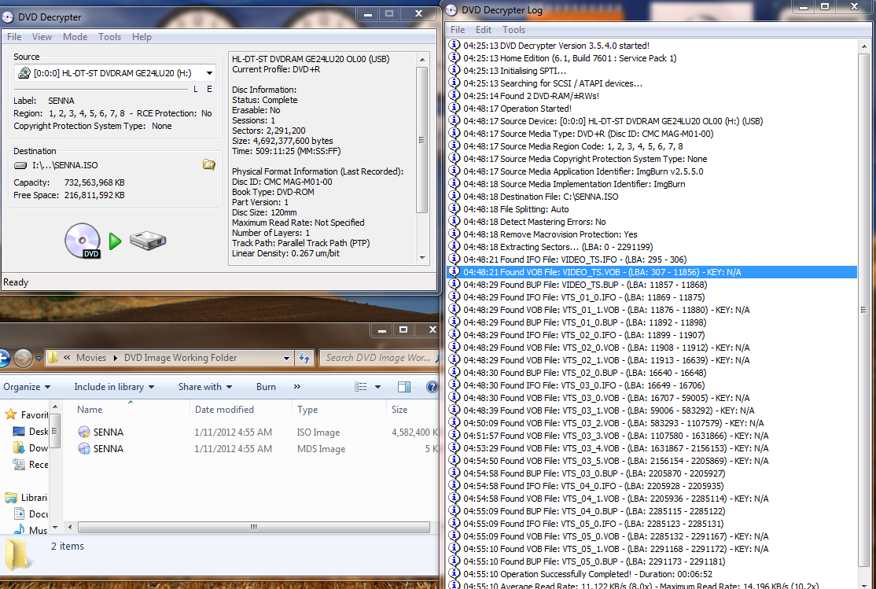This screenshot has height=589, width=876.
Task: Click DVD Decrypter window title icon
Action: 8,17
